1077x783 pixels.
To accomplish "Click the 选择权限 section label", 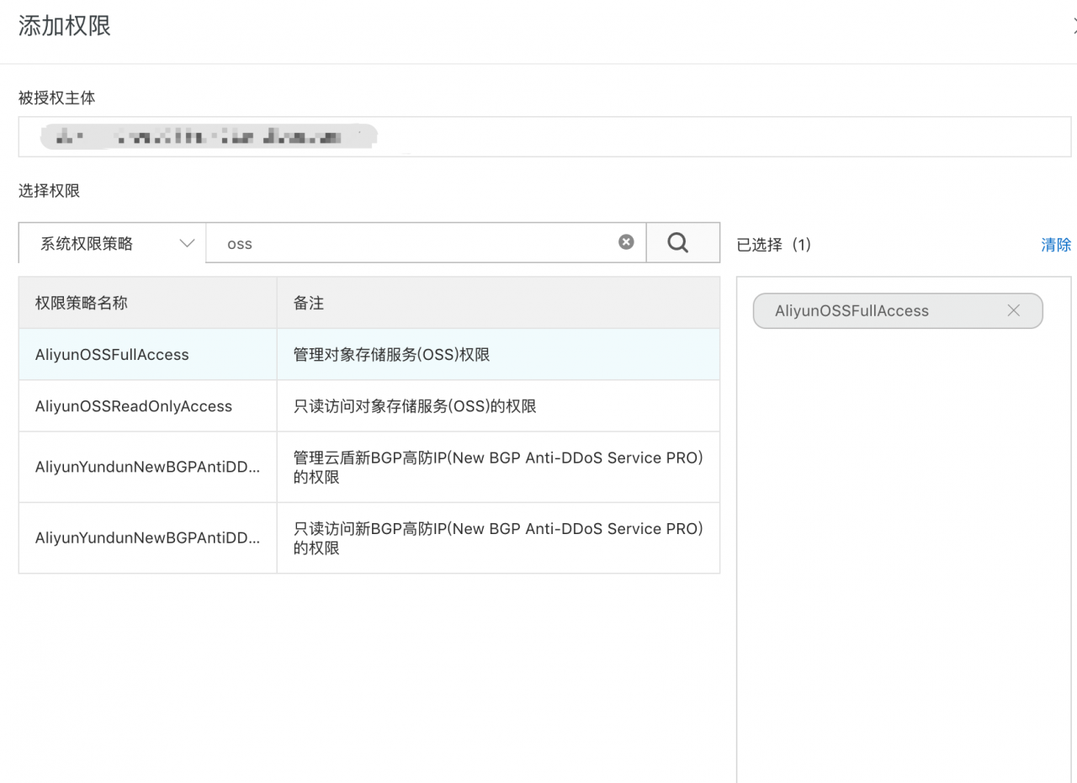I will point(49,191).
